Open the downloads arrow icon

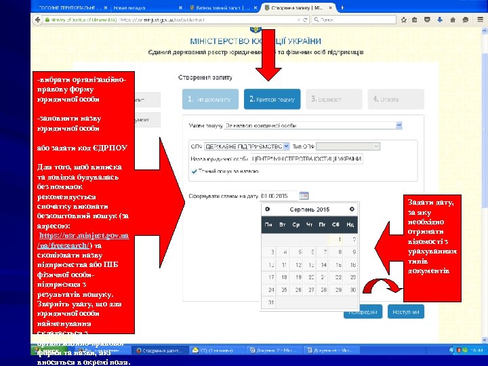(439, 20)
